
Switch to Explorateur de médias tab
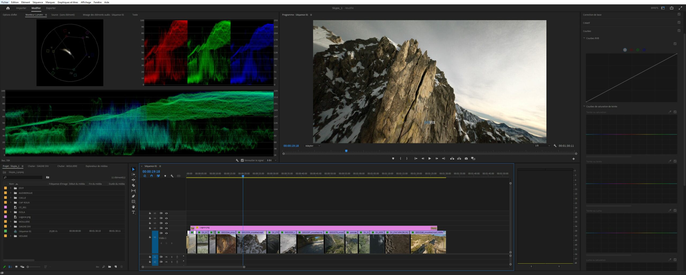96,166
